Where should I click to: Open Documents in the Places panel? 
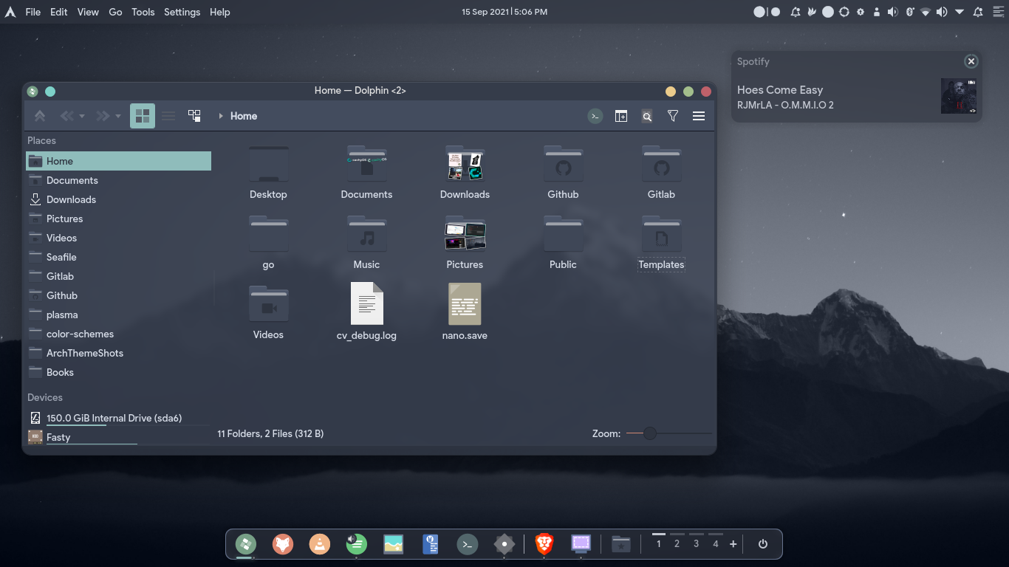pyautogui.click(x=118, y=180)
